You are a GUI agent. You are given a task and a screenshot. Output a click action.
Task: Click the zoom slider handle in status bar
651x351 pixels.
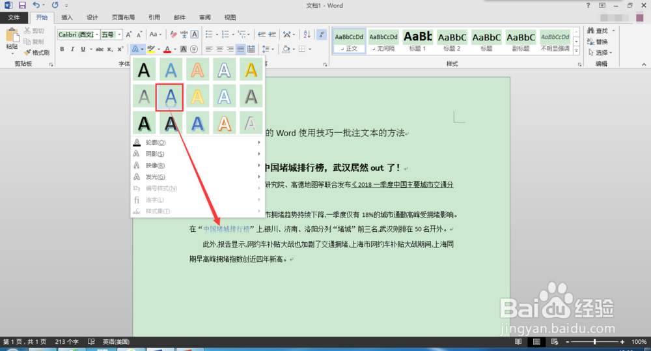tap(594, 341)
